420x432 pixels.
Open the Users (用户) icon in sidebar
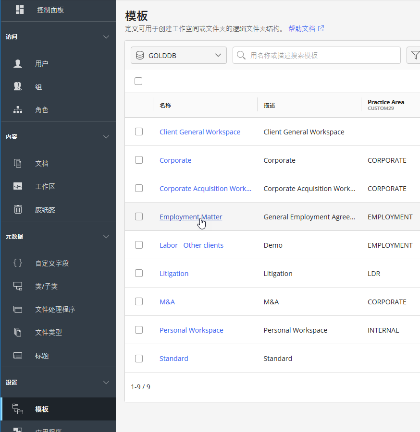(x=18, y=63)
